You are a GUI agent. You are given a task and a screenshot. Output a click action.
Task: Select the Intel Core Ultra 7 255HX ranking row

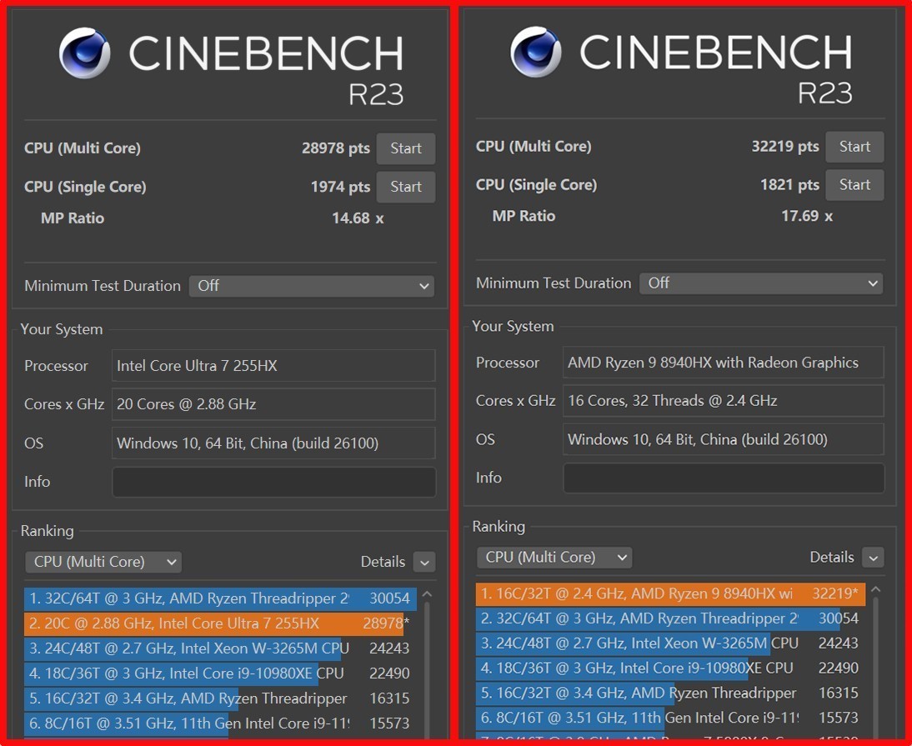pyautogui.click(x=220, y=623)
